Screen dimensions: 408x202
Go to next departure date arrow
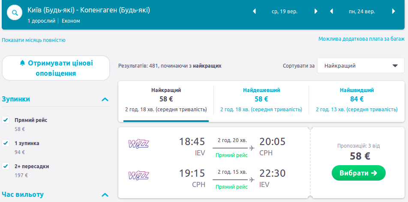316,12
